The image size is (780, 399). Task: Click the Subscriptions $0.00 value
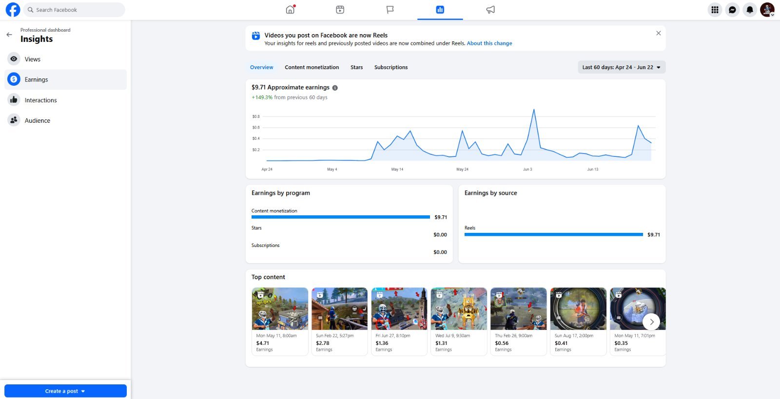(x=440, y=252)
